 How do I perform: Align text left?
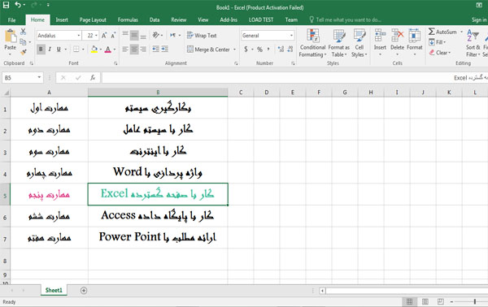[x=125, y=49]
